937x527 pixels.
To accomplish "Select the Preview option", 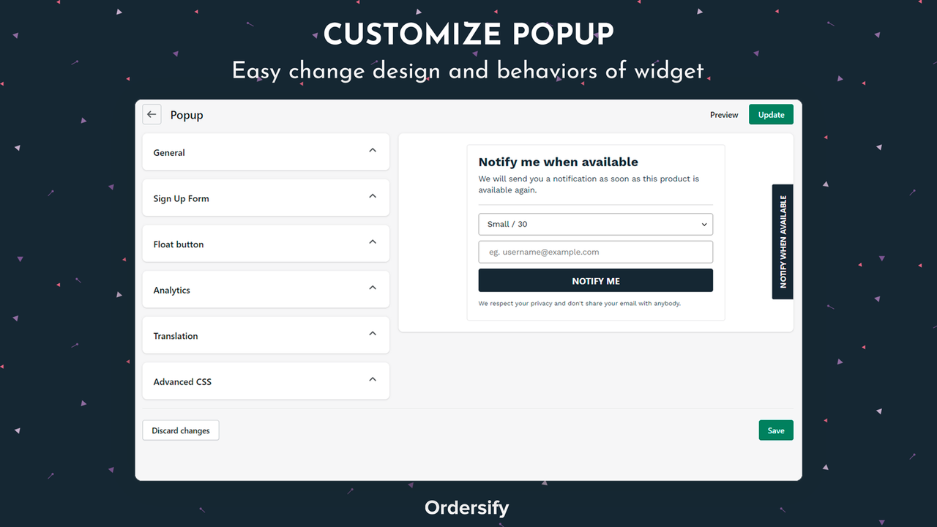I will pos(723,115).
